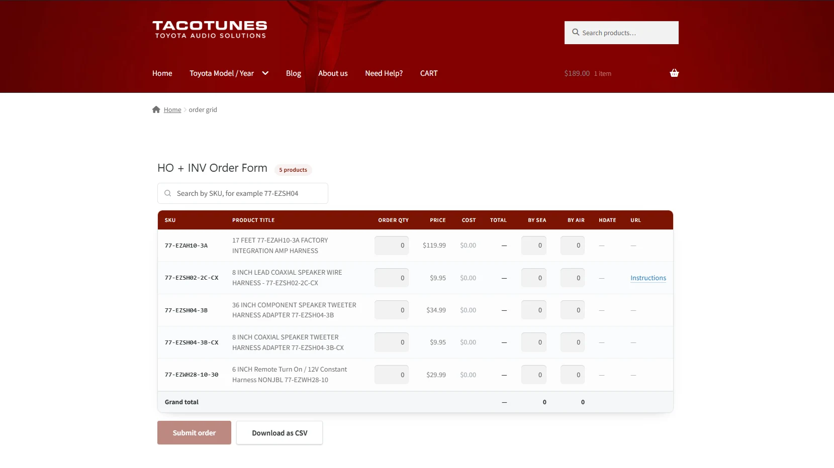Image resolution: width=834 pixels, height=468 pixels.
Task: Click By Sea field for 77-EZSH04-3B
Action: 534,310
